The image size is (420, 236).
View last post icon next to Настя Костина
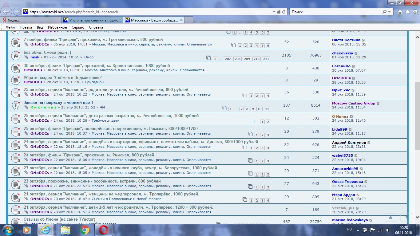coord(363,40)
